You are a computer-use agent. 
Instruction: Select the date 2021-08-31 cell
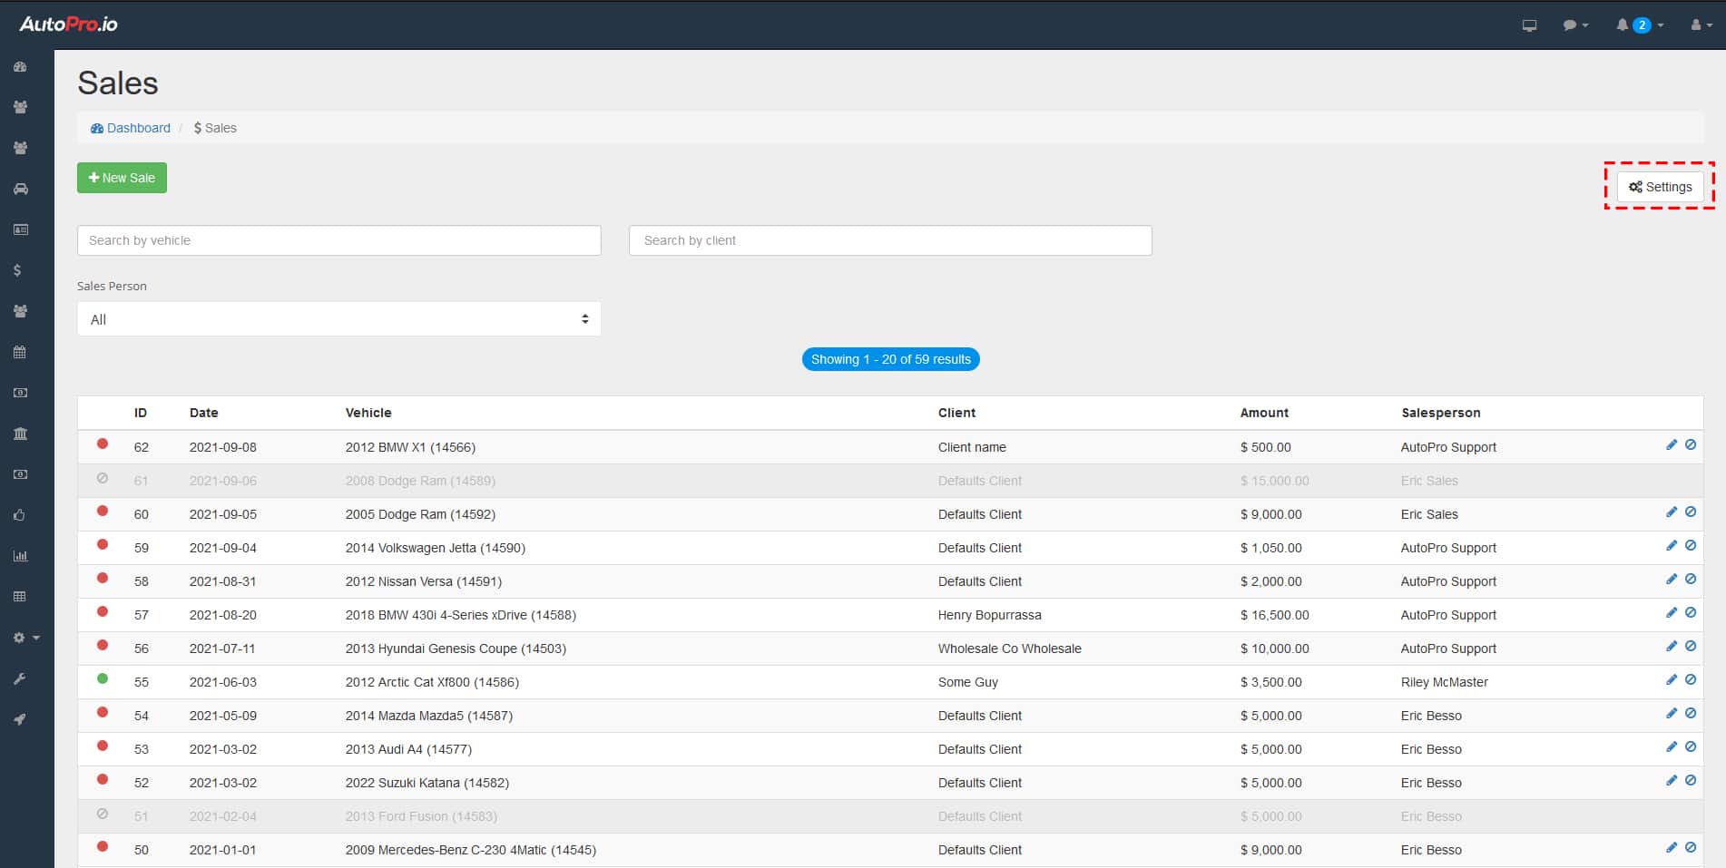(x=223, y=581)
